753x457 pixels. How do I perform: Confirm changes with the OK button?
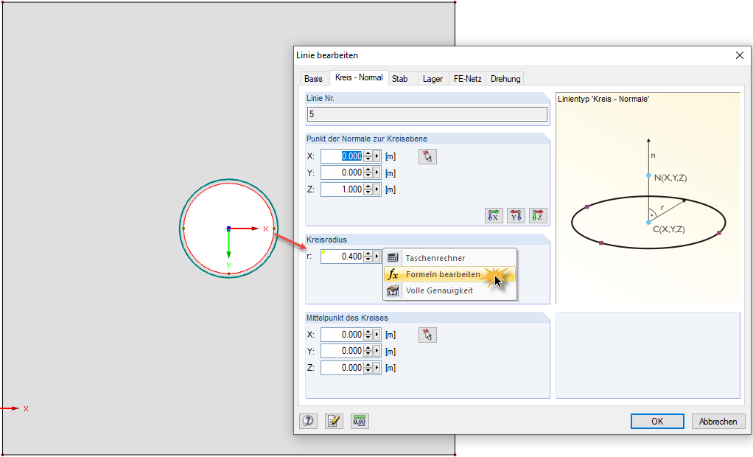click(x=656, y=421)
